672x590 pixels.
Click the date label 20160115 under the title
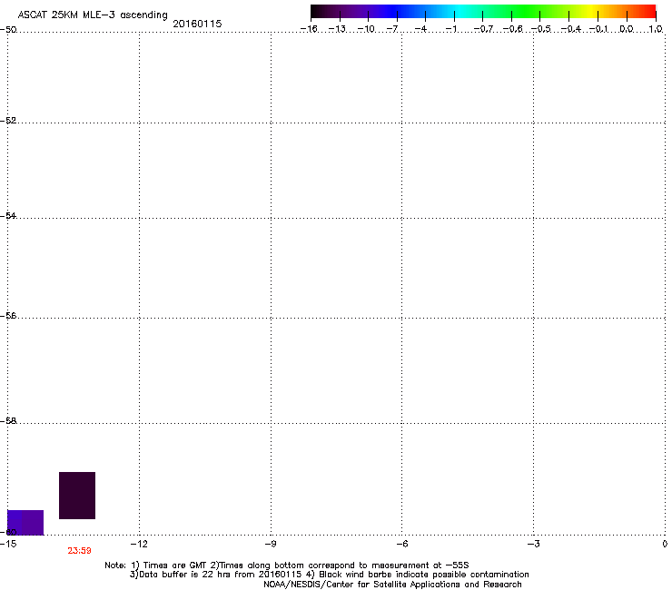point(197,24)
